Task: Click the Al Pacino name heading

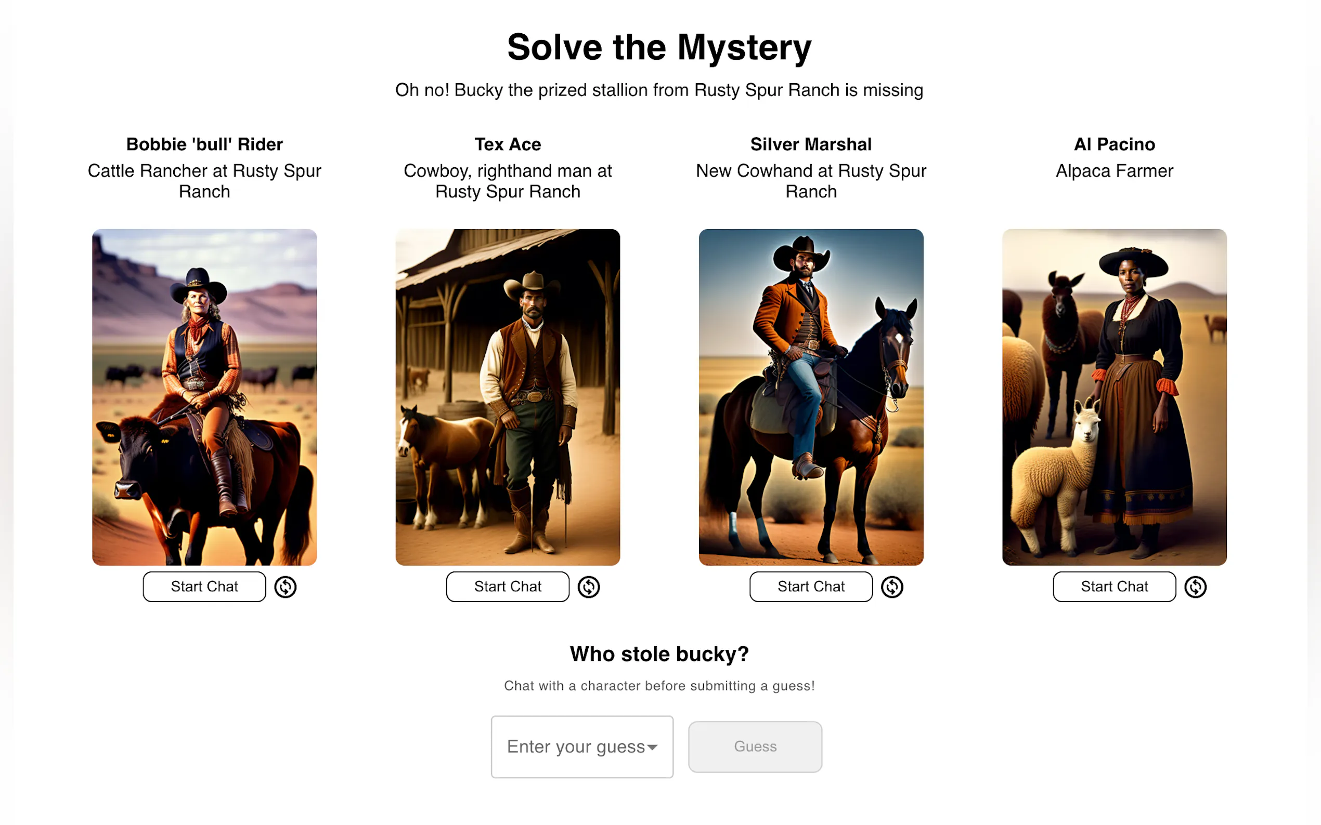Action: pyautogui.click(x=1115, y=144)
